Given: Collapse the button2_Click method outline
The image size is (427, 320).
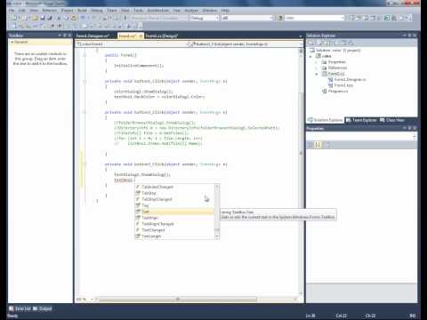Looking at the screenshot, I should coord(85,112).
